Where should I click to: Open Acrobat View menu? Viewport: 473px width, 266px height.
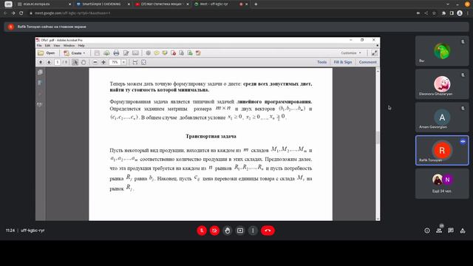pos(57,46)
